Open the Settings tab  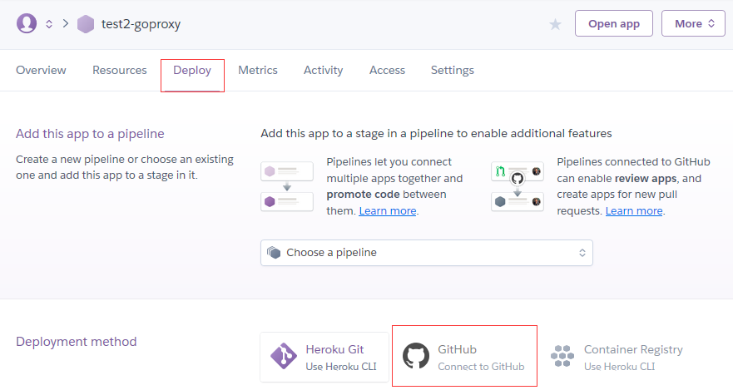click(x=452, y=70)
